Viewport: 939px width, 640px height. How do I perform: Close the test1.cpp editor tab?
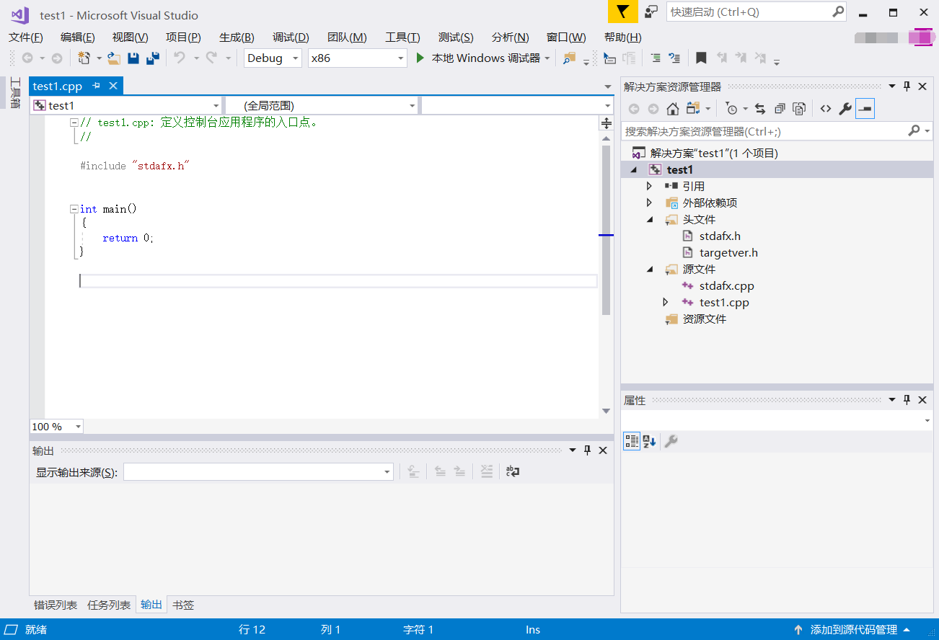coord(113,86)
